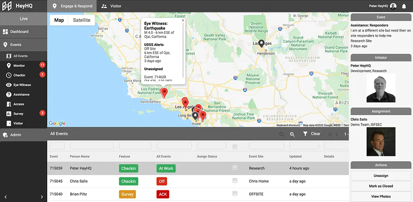The image size is (413, 202).
Task: Open Peter HeyHQ initiator photo
Action: 381,88
